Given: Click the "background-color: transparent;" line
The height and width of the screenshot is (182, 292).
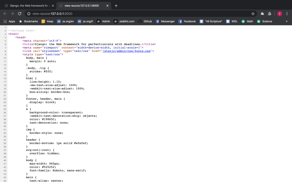Looking at the screenshot, I should click(x=56, y=113).
